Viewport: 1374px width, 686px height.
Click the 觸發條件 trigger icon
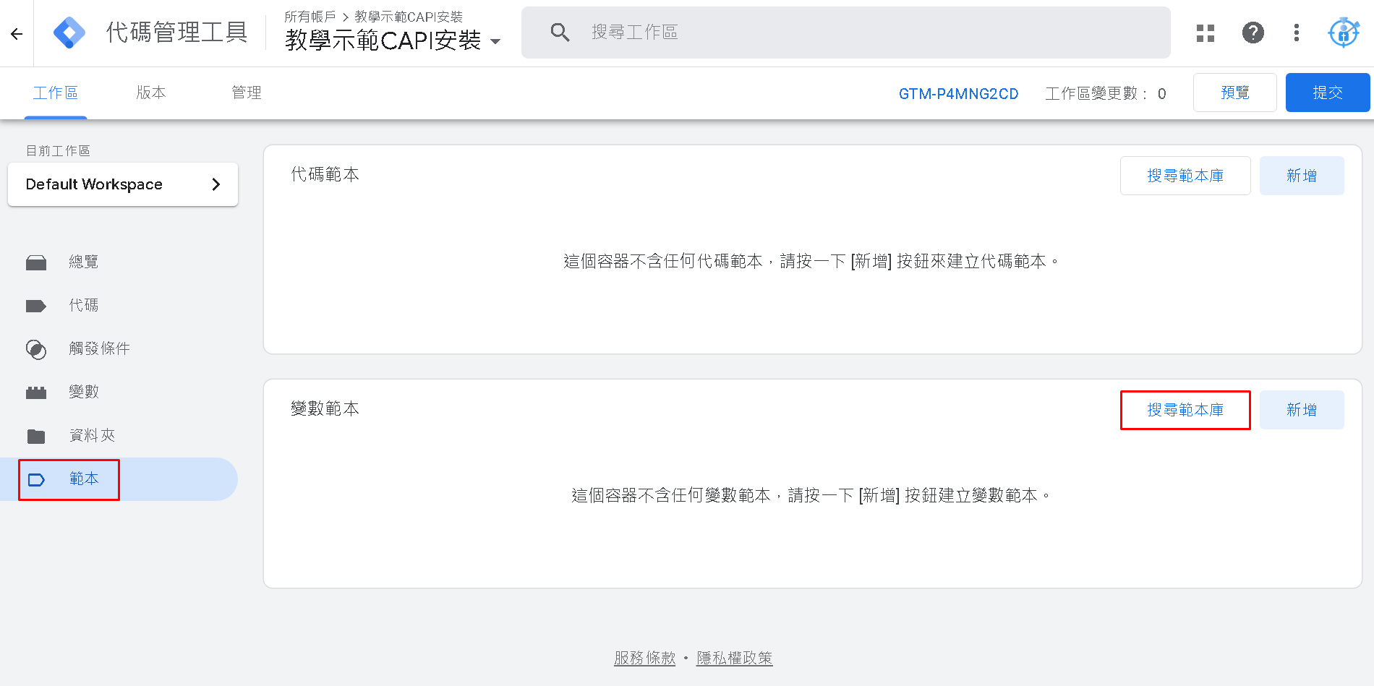pos(36,349)
